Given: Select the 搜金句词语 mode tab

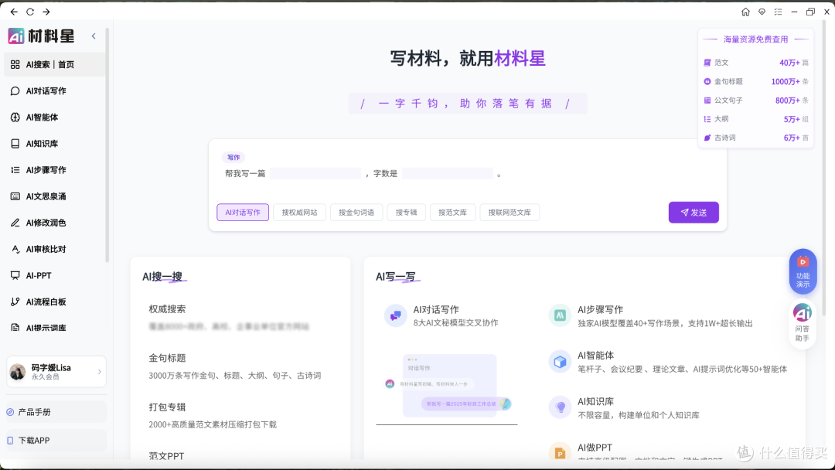Looking at the screenshot, I should pyautogui.click(x=356, y=213).
